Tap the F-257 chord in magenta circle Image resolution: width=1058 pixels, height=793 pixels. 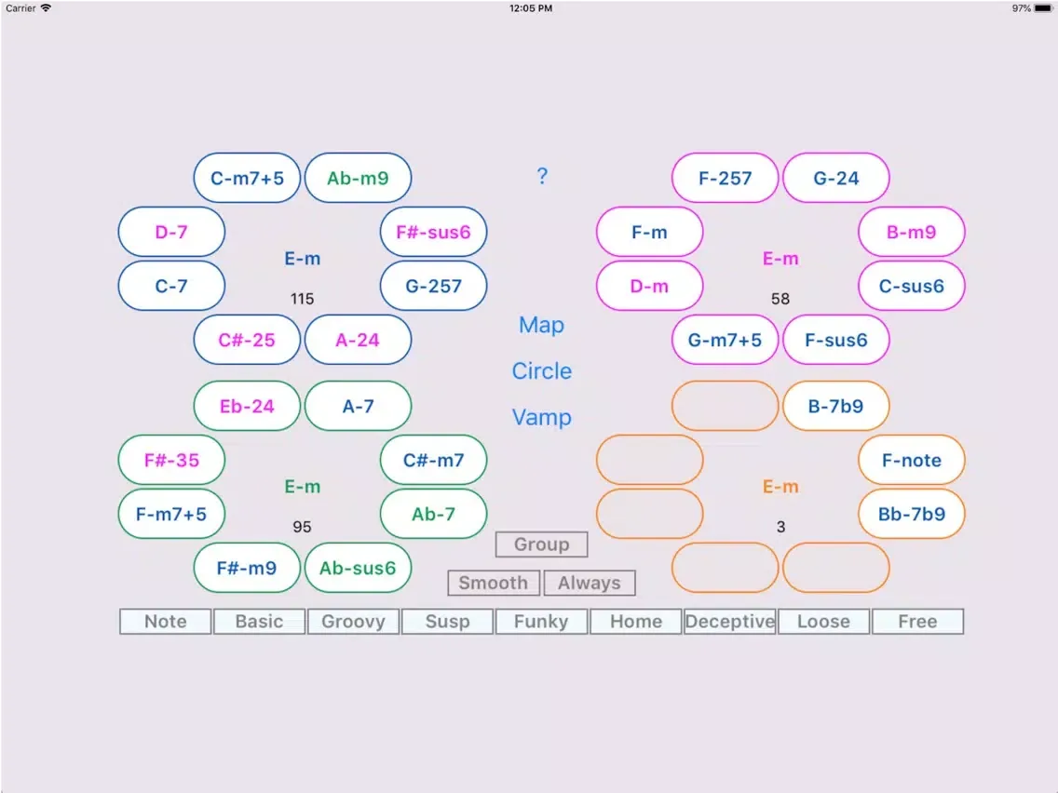(726, 178)
